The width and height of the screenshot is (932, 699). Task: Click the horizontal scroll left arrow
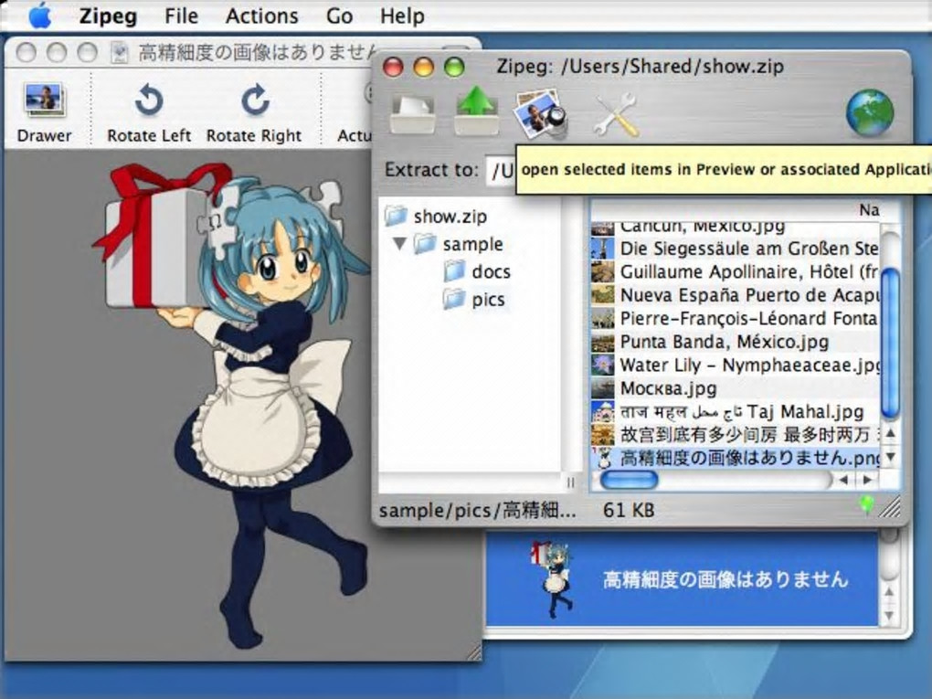click(843, 480)
